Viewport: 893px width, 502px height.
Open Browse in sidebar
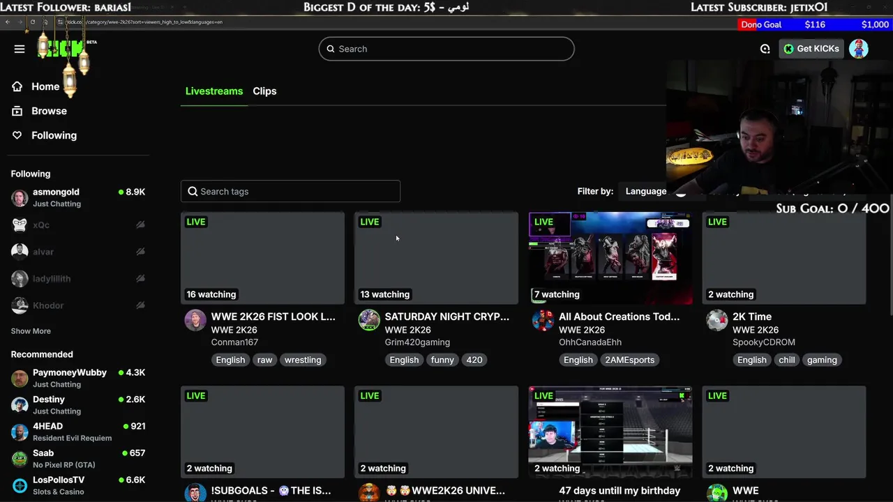[49, 111]
